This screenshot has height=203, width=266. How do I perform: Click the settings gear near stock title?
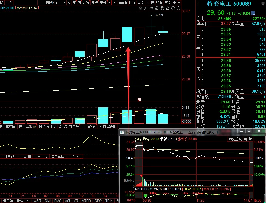point(264,4)
